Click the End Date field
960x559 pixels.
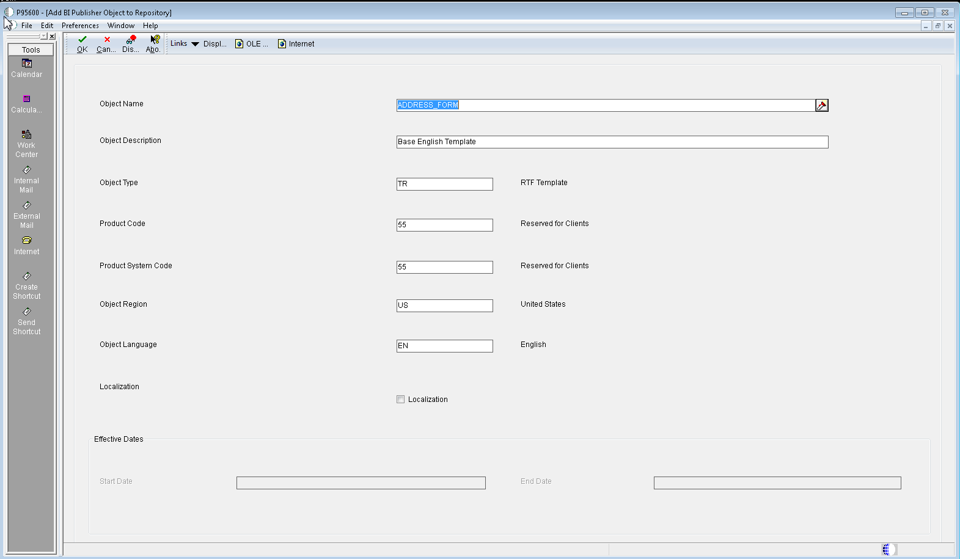[777, 483]
